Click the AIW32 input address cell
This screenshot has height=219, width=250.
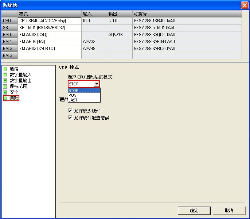click(x=94, y=42)
